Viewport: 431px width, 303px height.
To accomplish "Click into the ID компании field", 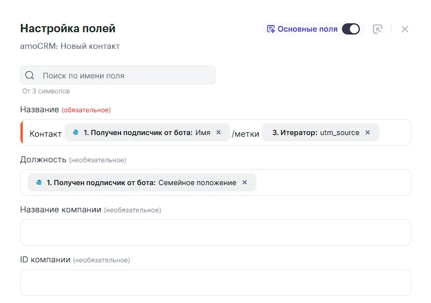I will coord(215,282).
